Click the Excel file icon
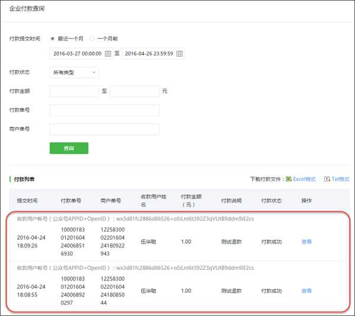Viewport: 355px width, 316px height. (x=289, y=179)
